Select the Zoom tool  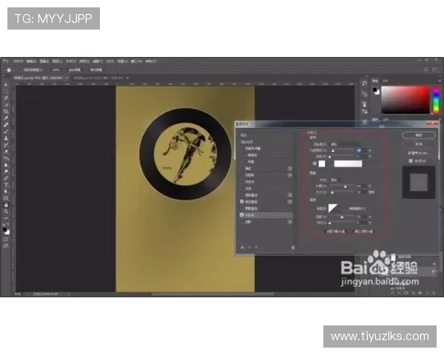pos(6,212)
